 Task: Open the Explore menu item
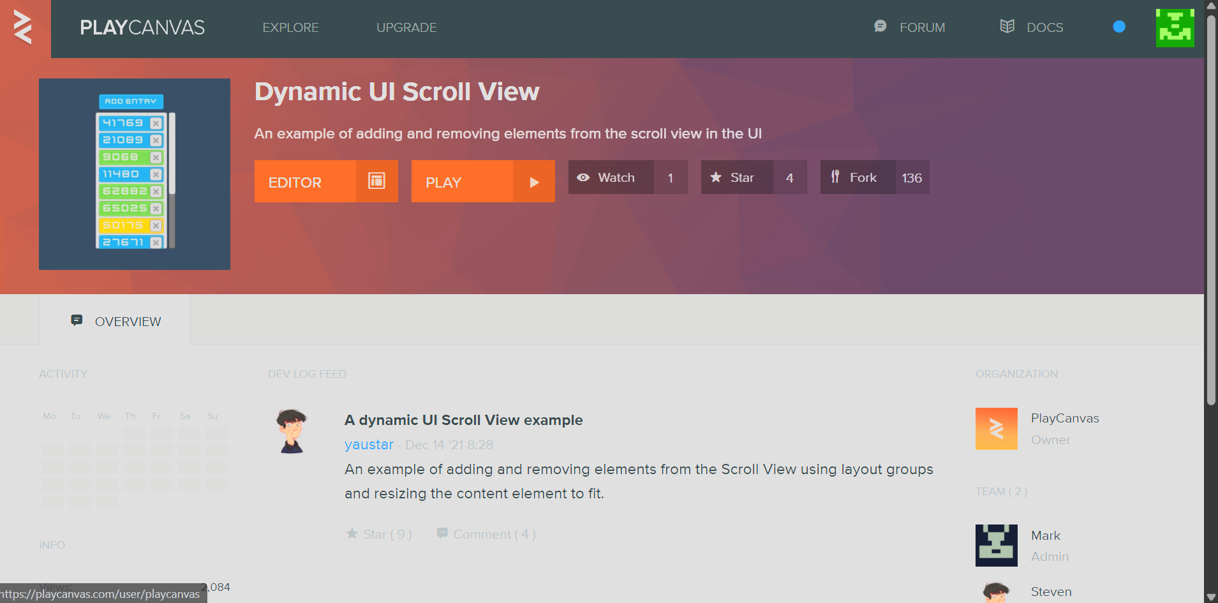point(290,27)
